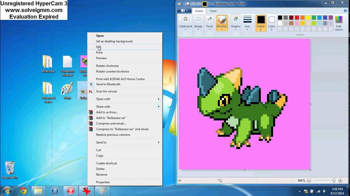Expand the Send to submenu
The image size is (350, 196).
point(125,142)
